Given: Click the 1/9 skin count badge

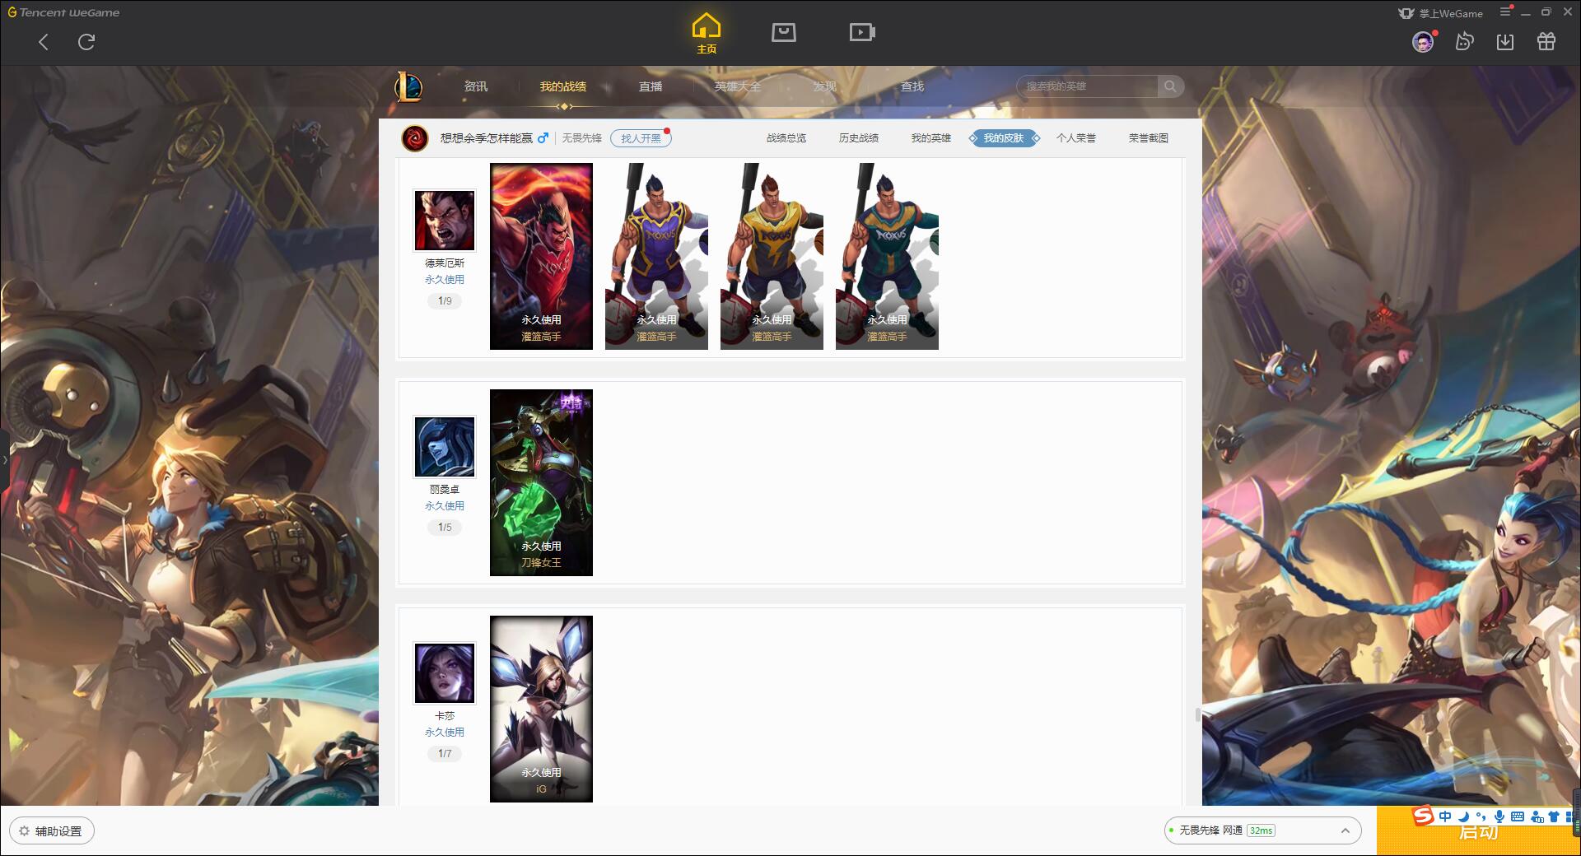Looking at the screenshot, I should [445, 301].
